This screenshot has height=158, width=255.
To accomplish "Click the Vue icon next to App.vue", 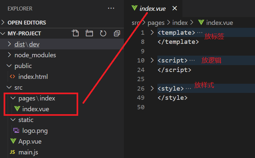I will (13, 141).
